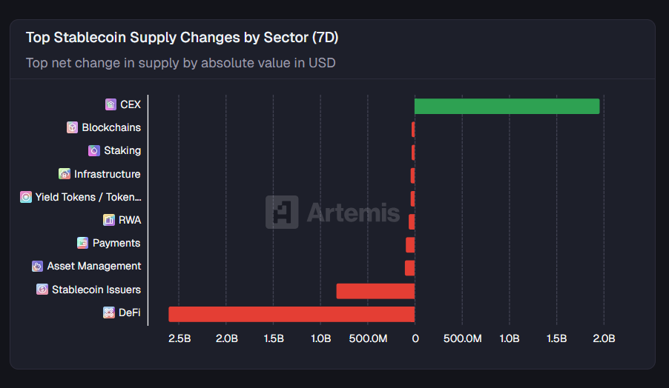Click the Infrastructure sector icon

[65, 174]
